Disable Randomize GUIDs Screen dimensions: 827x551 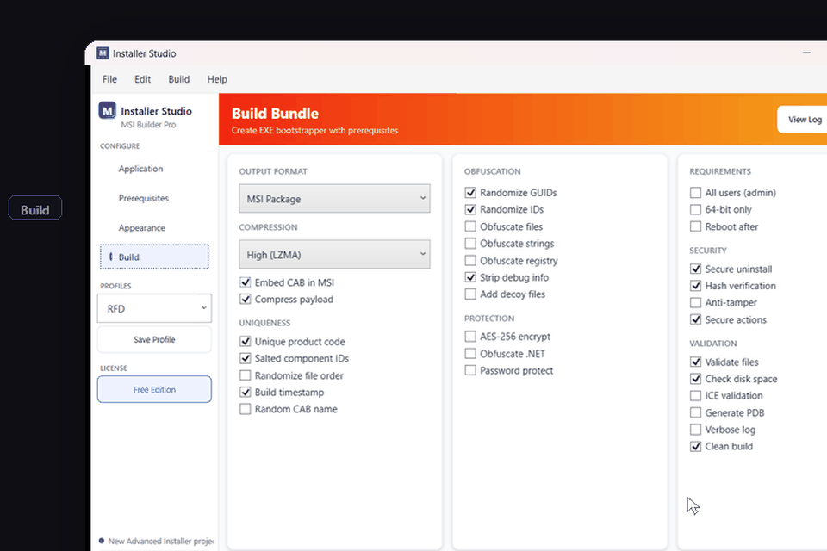click(x=470, y=192)
